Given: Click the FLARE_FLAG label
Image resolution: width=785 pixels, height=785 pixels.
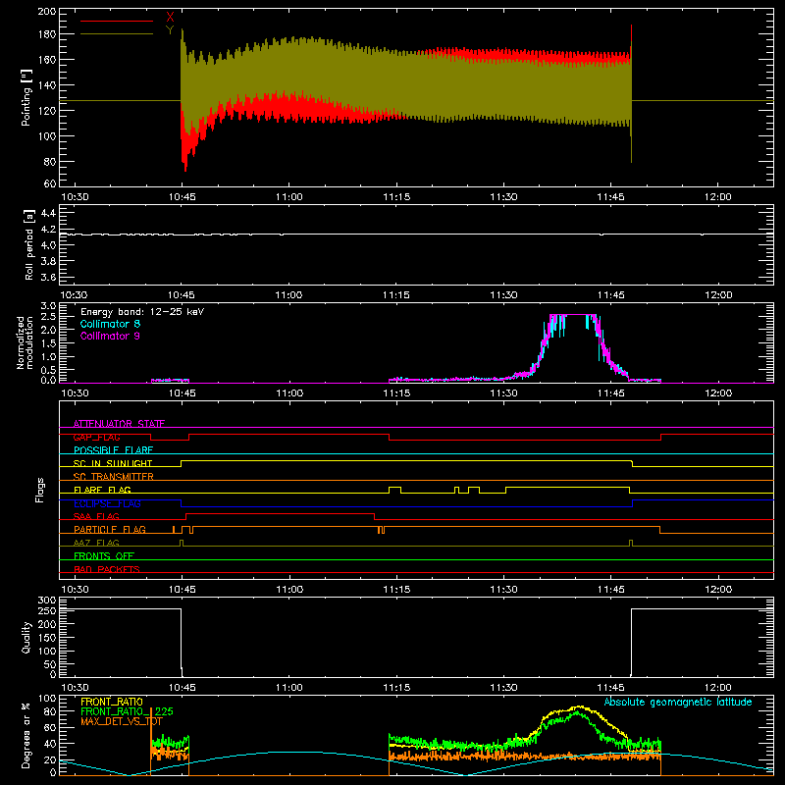Looking at the screenshot, I should coord(102,490).
